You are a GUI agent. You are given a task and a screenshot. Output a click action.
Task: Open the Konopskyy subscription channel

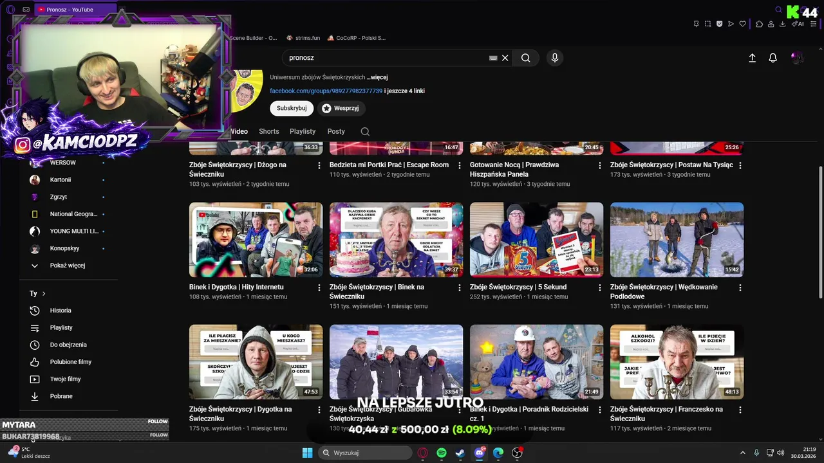click(x=64, y=248)
